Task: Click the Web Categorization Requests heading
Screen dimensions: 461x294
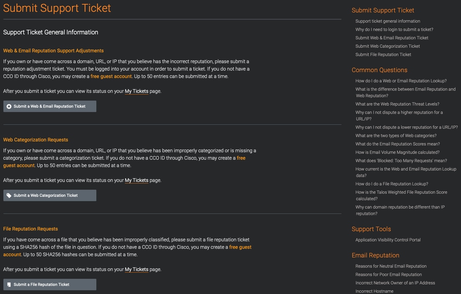Action: [x=36, y=140]
